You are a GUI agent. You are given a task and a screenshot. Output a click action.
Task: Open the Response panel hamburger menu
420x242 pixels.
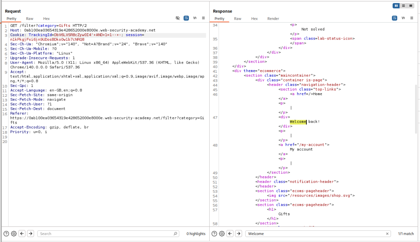(x=412, y=18)
